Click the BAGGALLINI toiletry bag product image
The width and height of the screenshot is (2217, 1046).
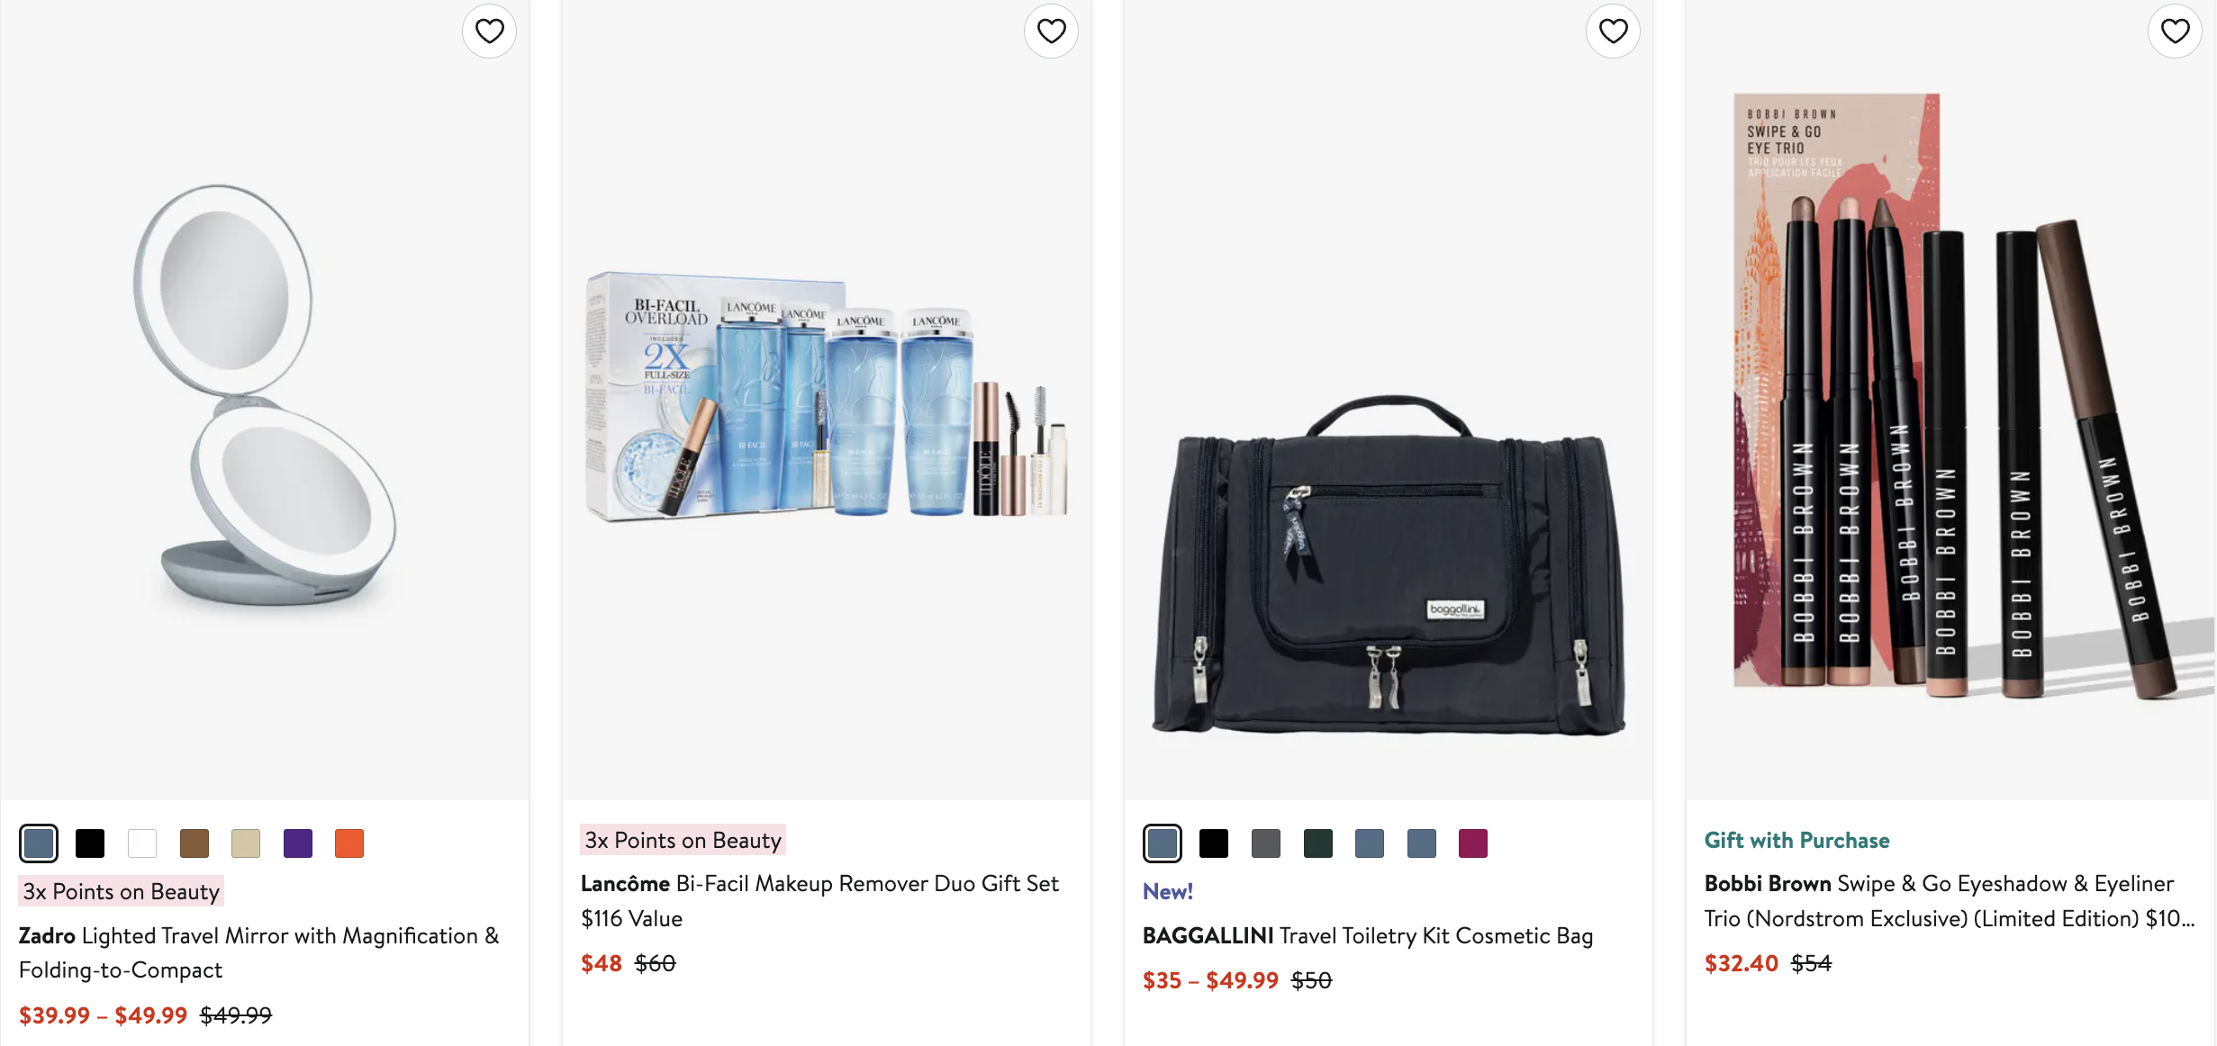(x=1388, y=567)
